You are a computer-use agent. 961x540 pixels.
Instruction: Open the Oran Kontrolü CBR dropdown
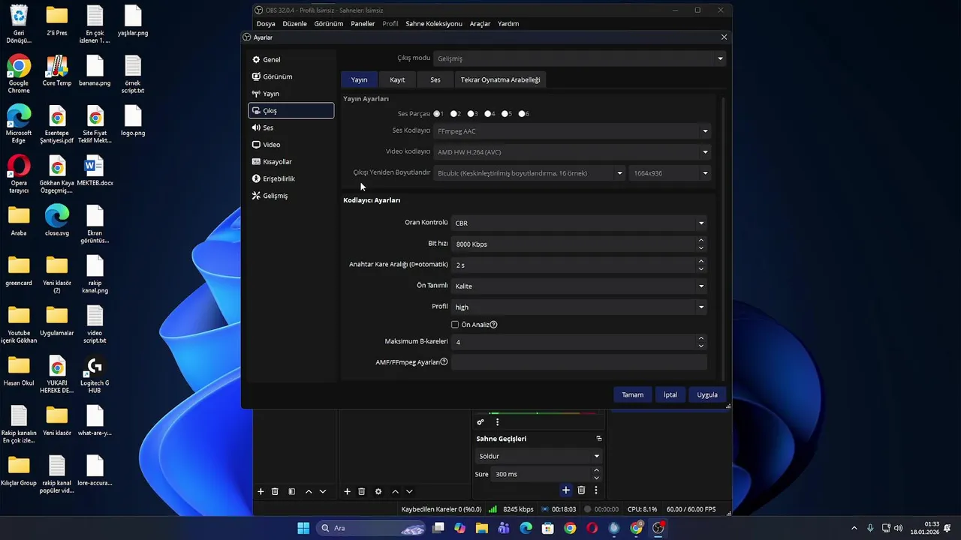(579, 223)
